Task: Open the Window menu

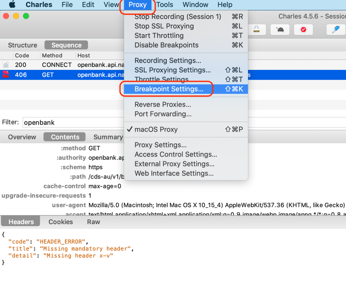Action: point(195,5)
